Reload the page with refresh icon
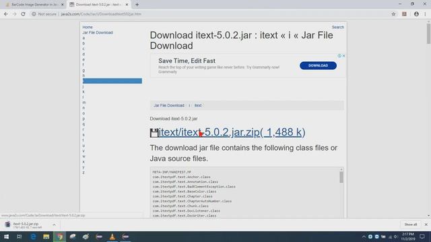The image size is (431, 242). pos(23,14)
